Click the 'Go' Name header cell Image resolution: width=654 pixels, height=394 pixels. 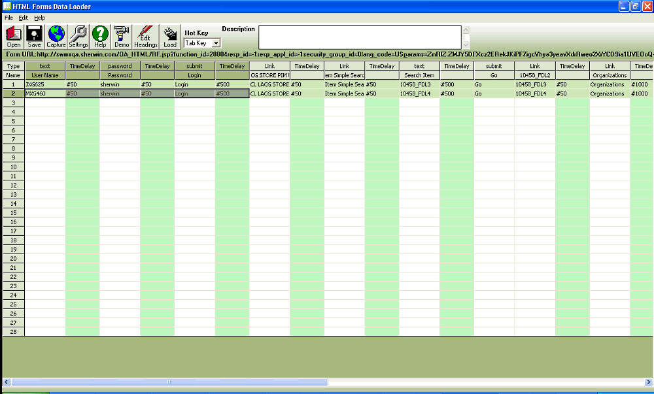(x=494, y=75)
